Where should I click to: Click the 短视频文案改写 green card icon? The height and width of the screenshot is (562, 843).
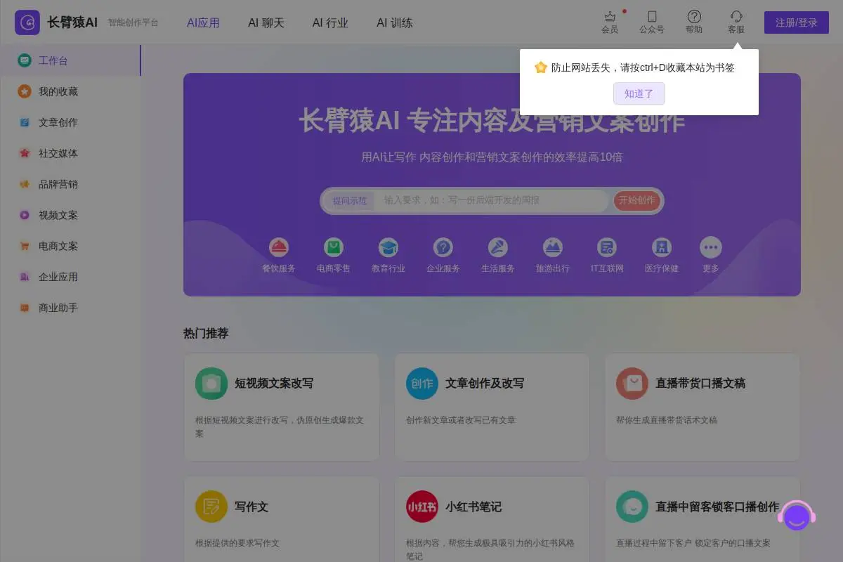211,384
